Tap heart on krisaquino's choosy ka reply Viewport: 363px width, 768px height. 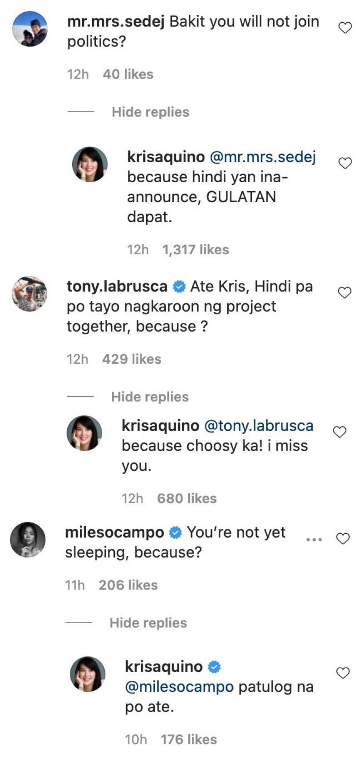(x=340, y=432)
